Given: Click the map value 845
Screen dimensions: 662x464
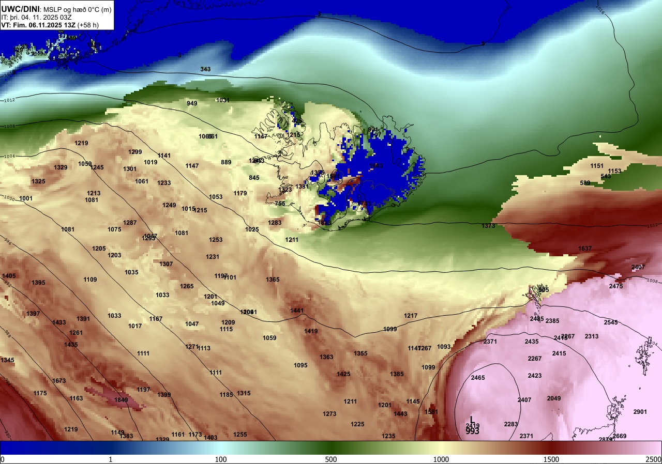Looking at the screenshot, I should 254,178.
